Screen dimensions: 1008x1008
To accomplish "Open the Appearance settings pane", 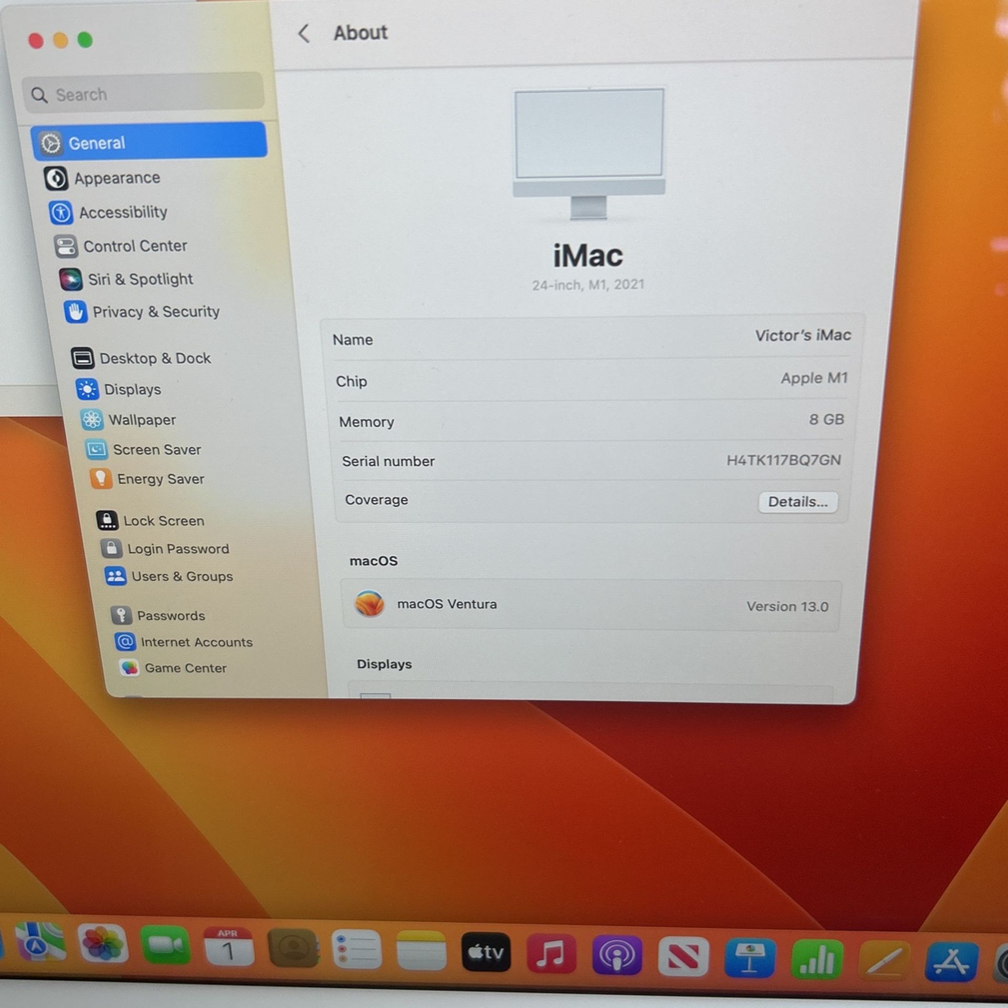I will point(103,178).
